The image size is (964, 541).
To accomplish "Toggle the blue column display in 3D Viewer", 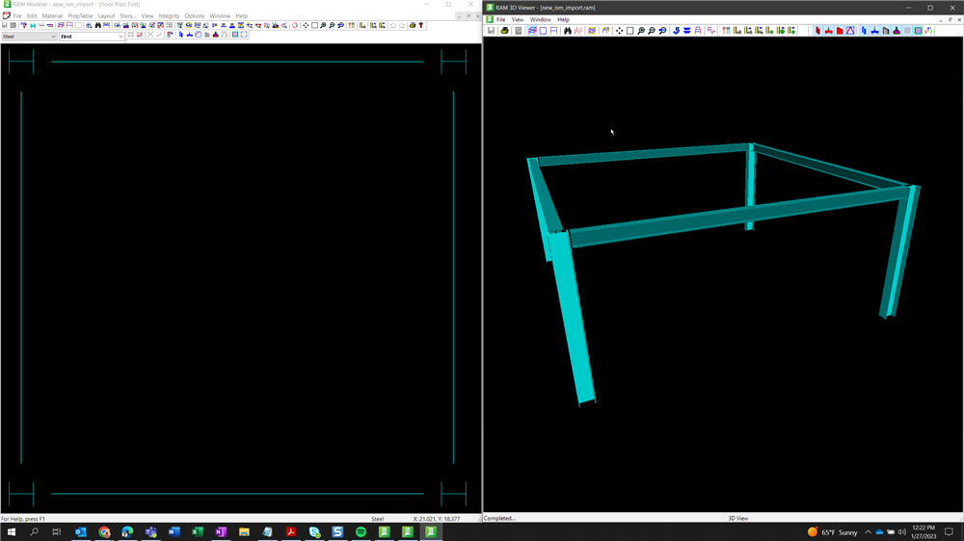I will [864, 31].
